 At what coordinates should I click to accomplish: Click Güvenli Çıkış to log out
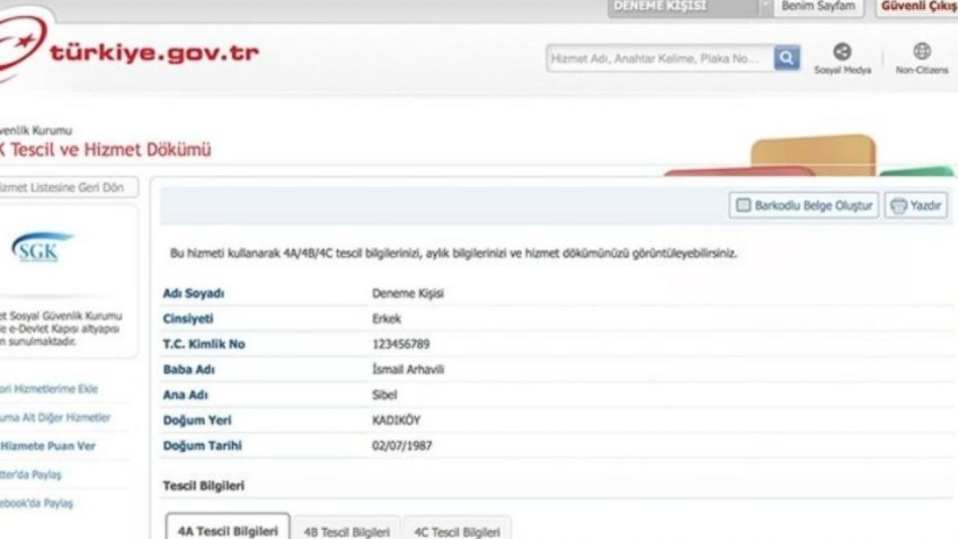918,7
